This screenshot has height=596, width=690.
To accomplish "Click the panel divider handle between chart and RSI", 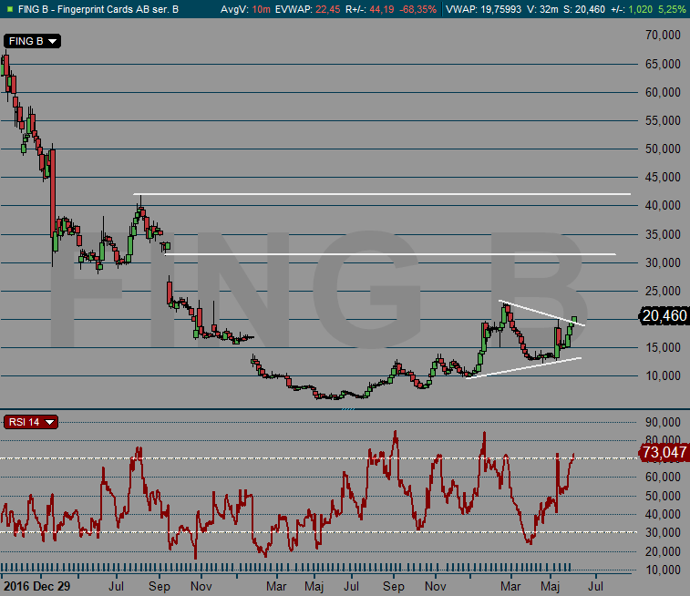I will pos(348,409).
